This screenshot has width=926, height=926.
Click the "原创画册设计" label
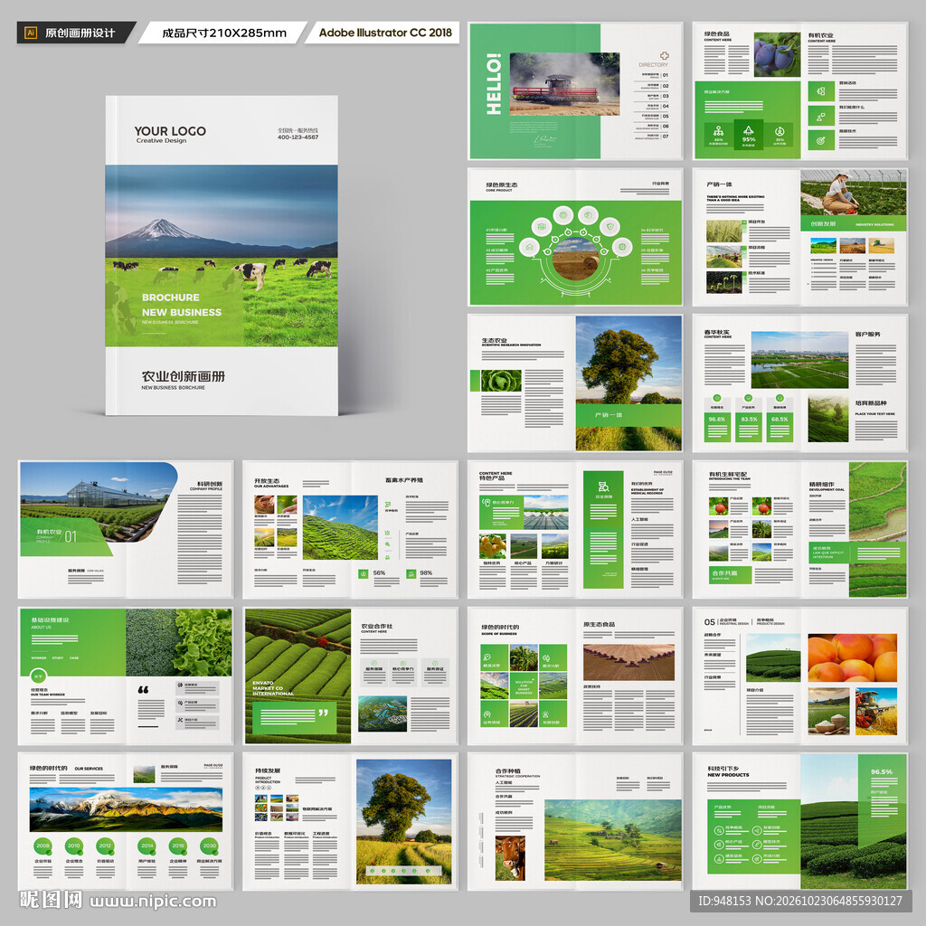80,33
